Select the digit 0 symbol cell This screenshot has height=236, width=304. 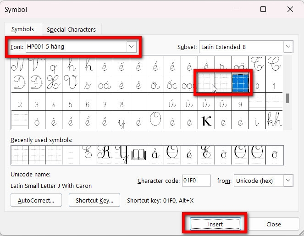[257, 83]
